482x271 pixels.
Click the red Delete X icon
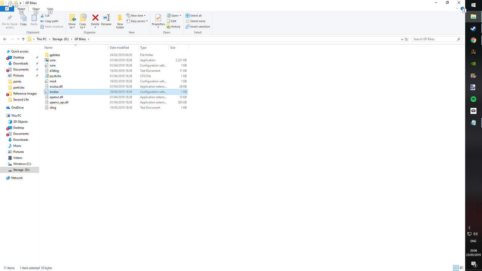(x=95, y=18)
